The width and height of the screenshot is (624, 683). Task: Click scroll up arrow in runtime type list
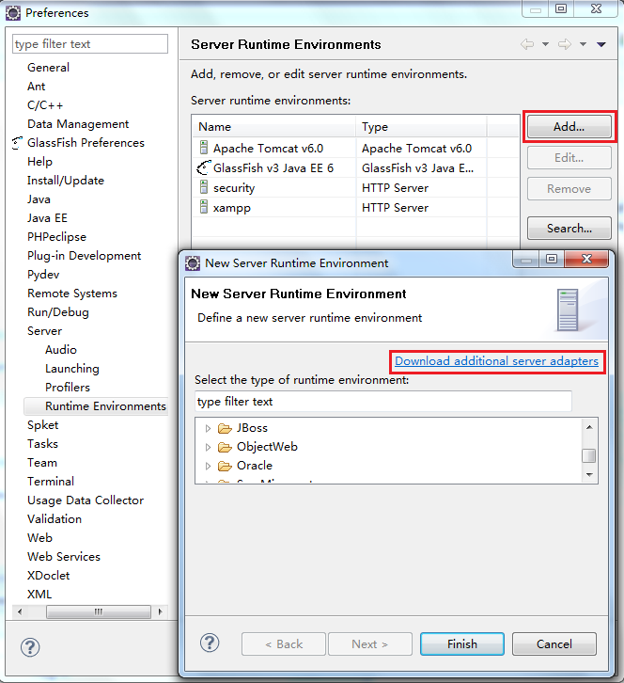(x=589, y=427)
